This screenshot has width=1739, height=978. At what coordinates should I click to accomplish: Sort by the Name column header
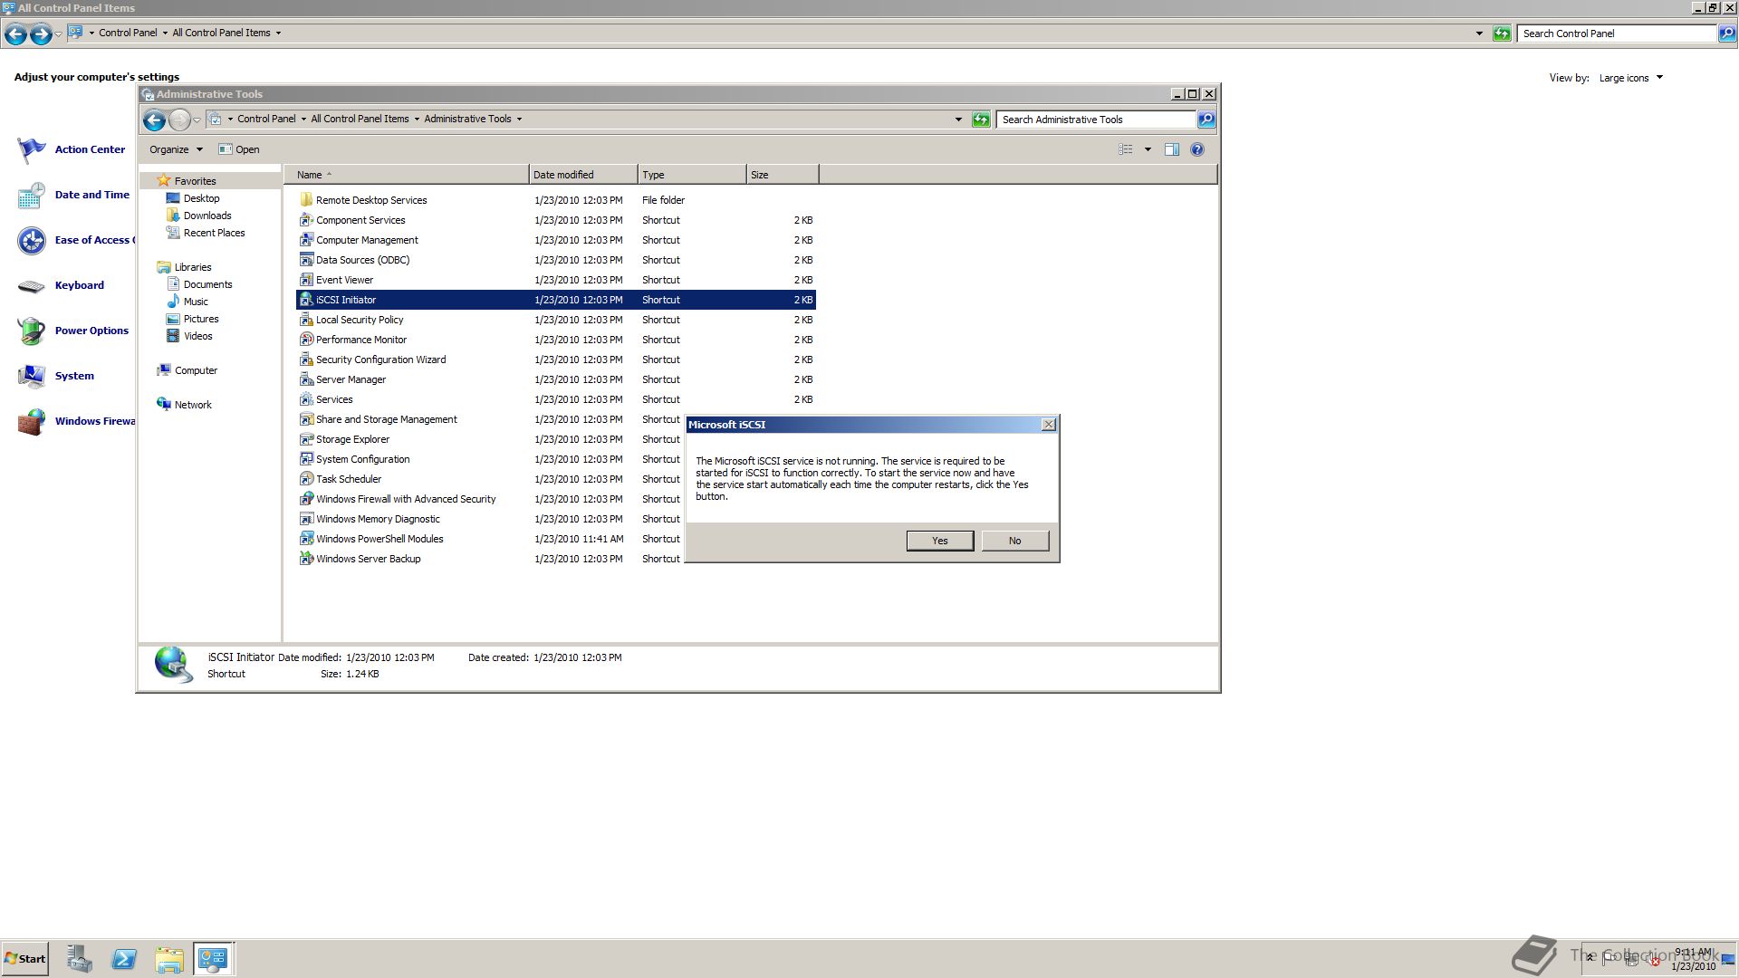pyautogui.click(x=407, y=175)
